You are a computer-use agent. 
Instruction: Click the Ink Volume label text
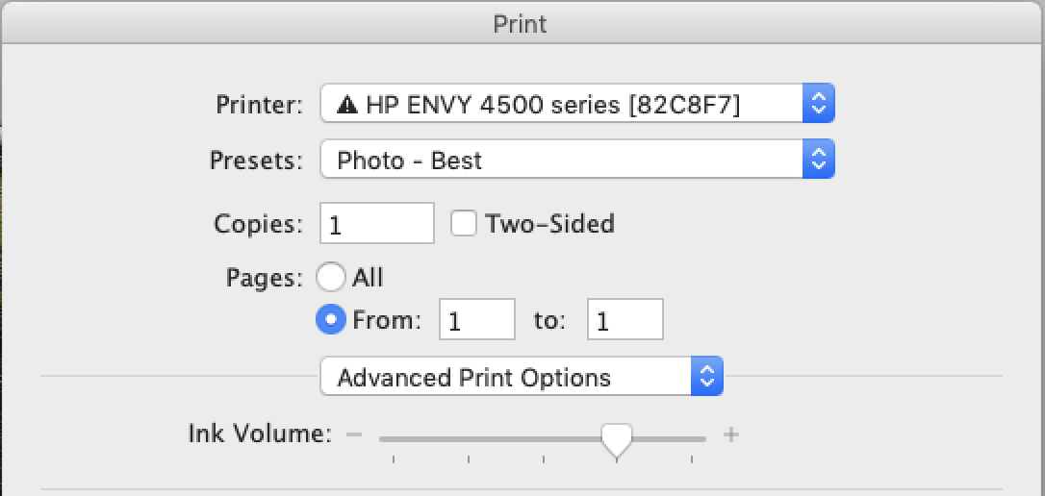tap(260, 434)
